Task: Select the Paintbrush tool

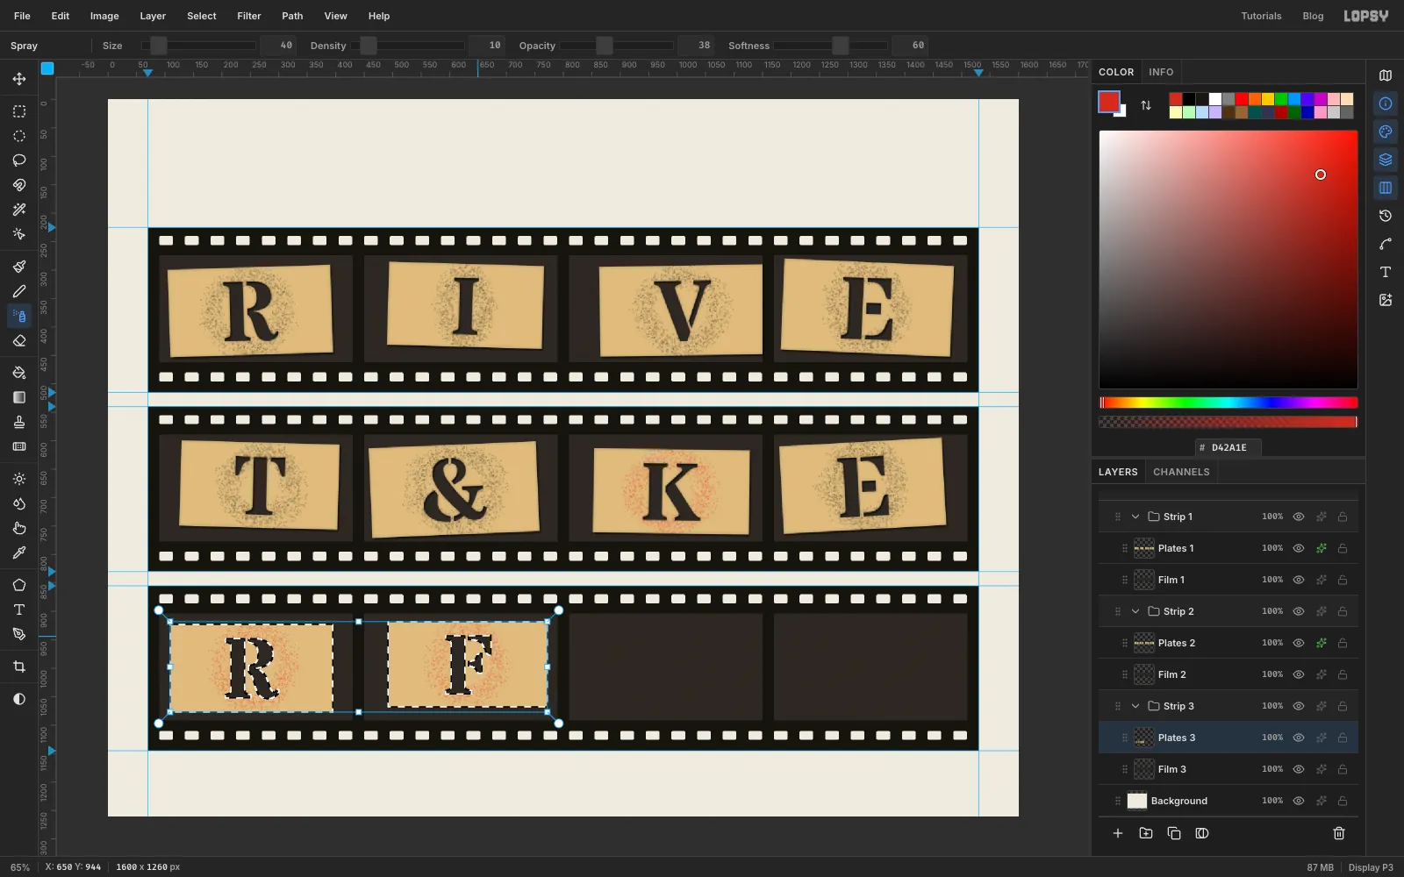Action: point(18,267)
